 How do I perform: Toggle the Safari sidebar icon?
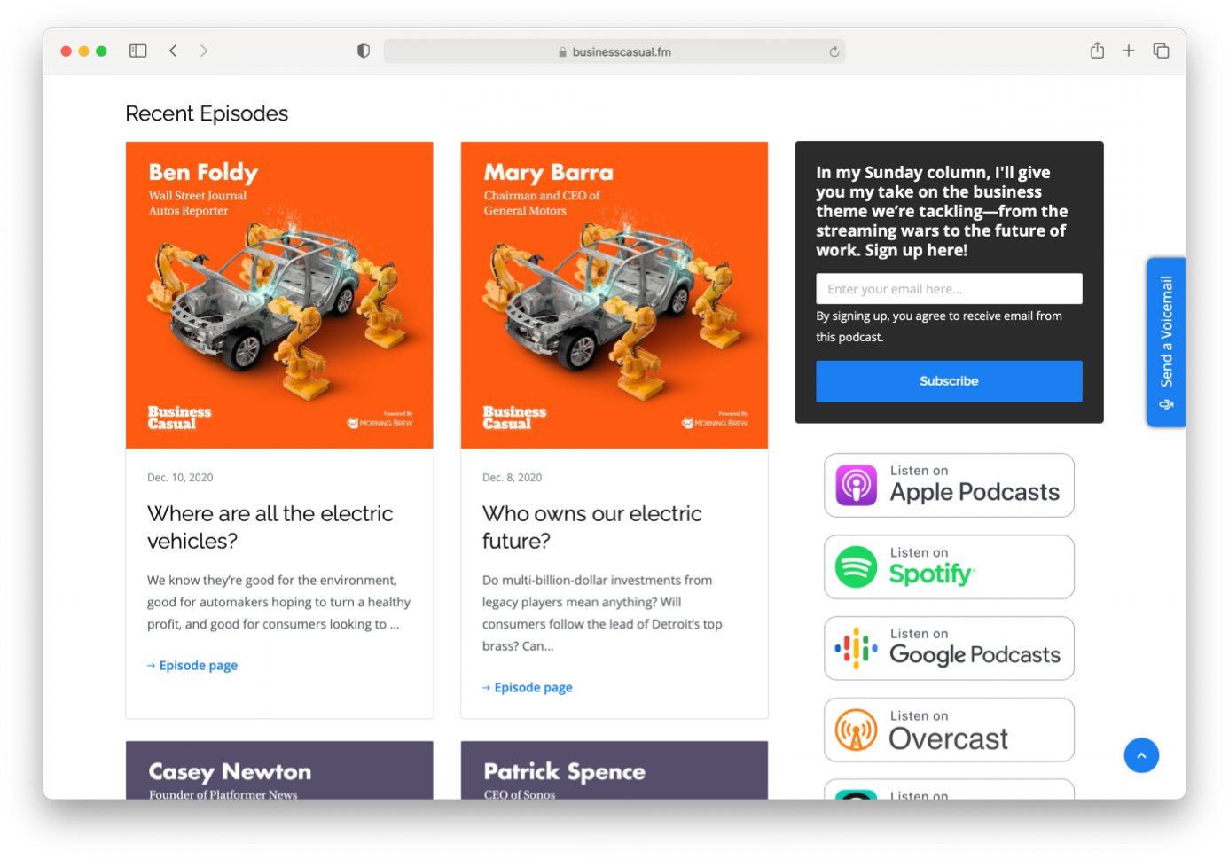point(137,51)
